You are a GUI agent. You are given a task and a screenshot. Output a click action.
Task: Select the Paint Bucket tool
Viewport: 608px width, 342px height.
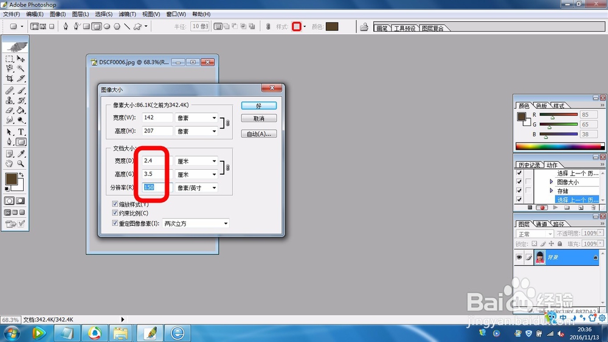pyautogui.click(x=21, y=111)
